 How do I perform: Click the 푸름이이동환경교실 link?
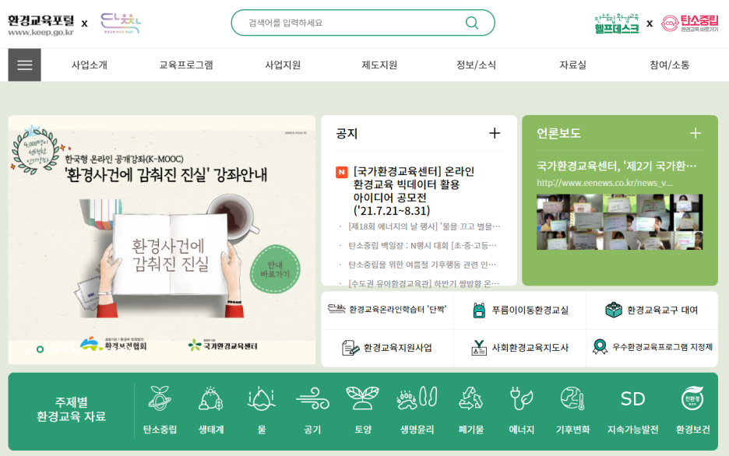[x=520, y=310]
